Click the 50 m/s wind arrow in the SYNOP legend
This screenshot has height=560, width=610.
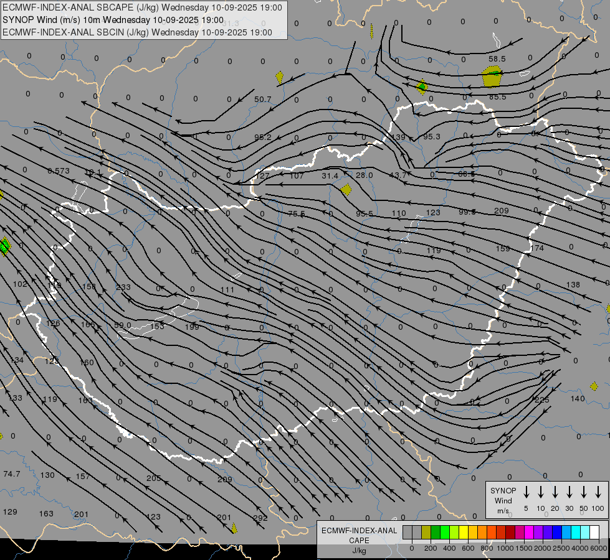[584, 492]
